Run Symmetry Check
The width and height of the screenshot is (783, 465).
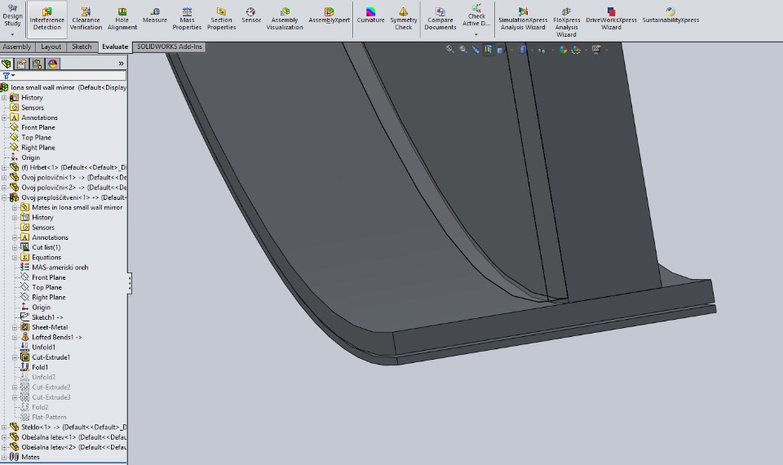click(404, 19)
